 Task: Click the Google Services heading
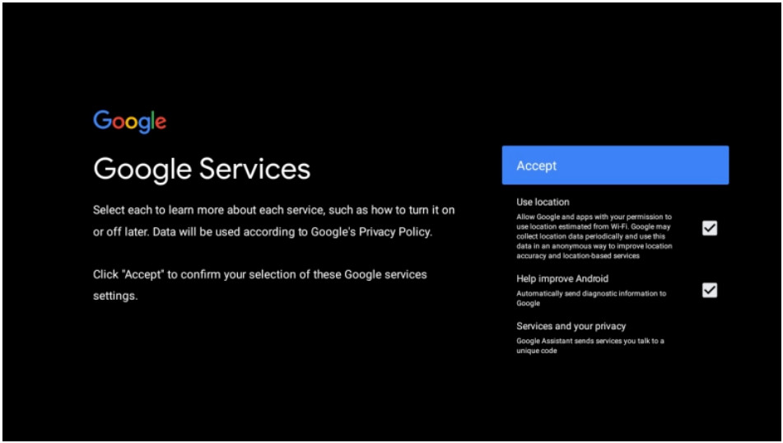click(x=202, y=169)
